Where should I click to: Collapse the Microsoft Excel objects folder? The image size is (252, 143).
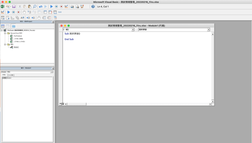tap(5, 33)
